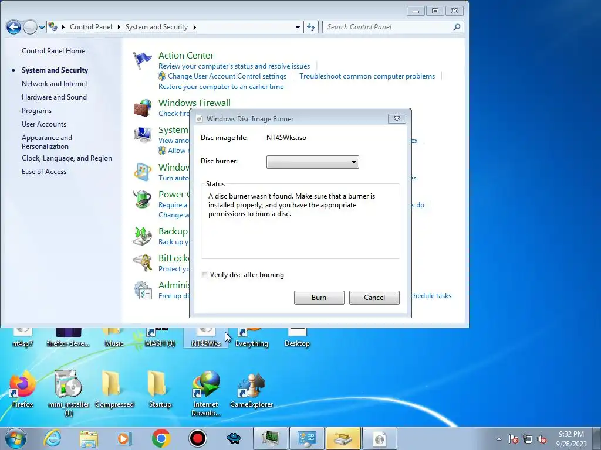Select the Everything shortcut on desktop
This screenshot has width=601, height=450.
[251, 339]
